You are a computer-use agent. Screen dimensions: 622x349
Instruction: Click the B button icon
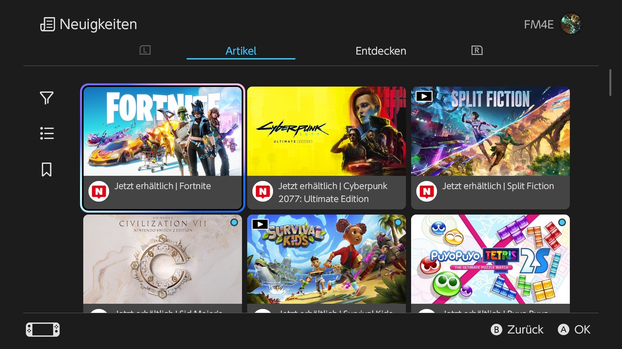pos(496,330)
